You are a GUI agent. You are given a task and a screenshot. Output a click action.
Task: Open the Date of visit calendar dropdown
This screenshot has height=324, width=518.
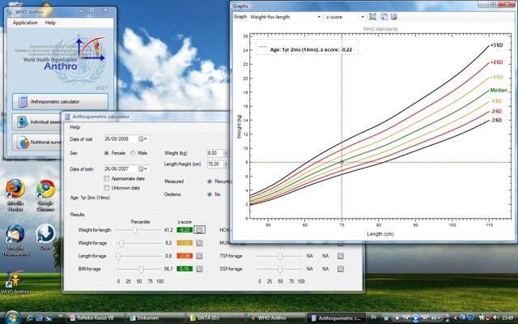[x=142, y=139]
